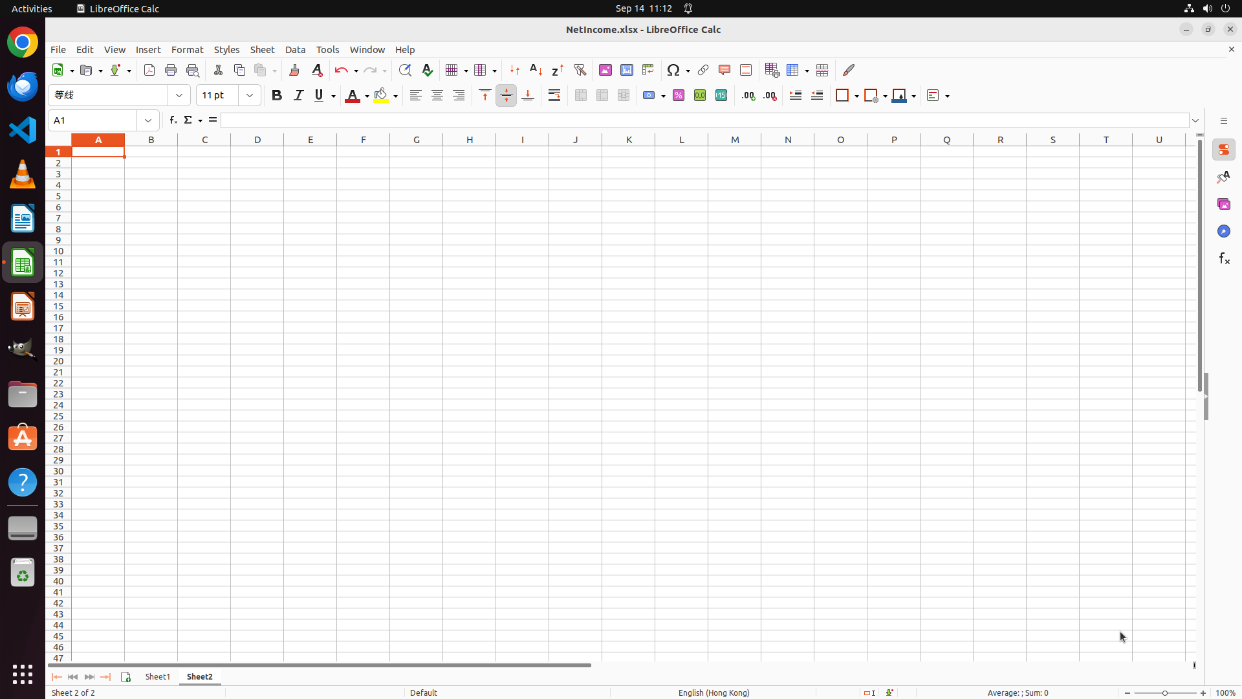The width and height of the screenshot is (1242, 699).
Task: Click the Export as PDF icon
Action: coord(149,70)
